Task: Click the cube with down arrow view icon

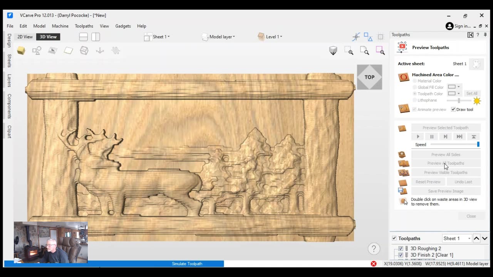Action: [333, 50]
